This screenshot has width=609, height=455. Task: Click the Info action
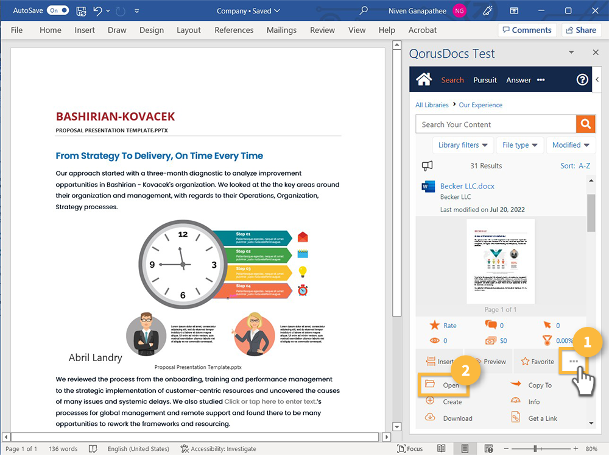[525, 402]
